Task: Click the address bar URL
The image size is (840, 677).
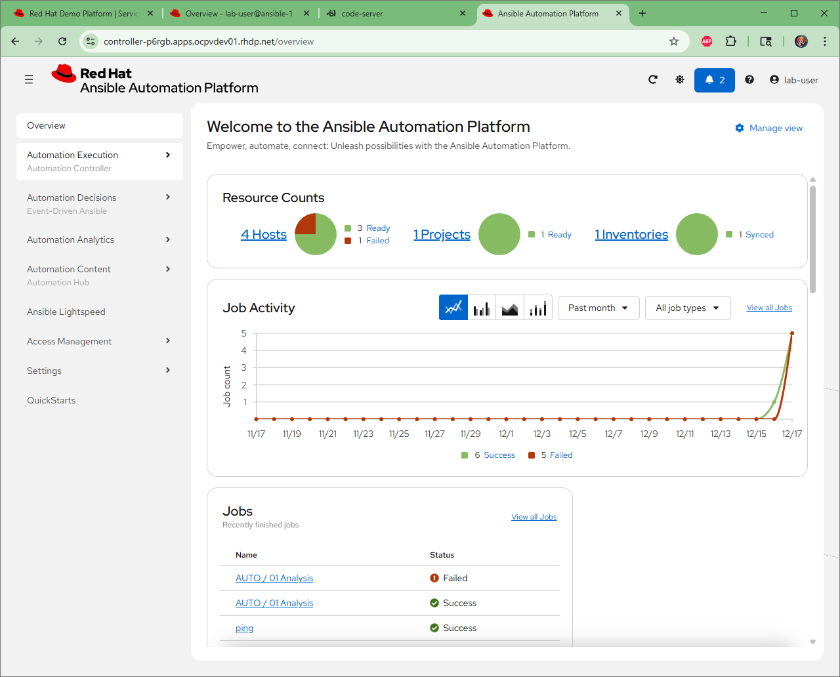Action: pos(209,41)
